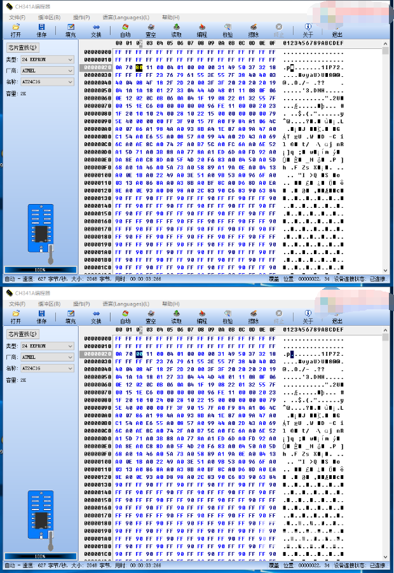Viewport: 394px width, 573px height.
Task: Open 缓冲区(B) menu in upper window
Action: 50,17
